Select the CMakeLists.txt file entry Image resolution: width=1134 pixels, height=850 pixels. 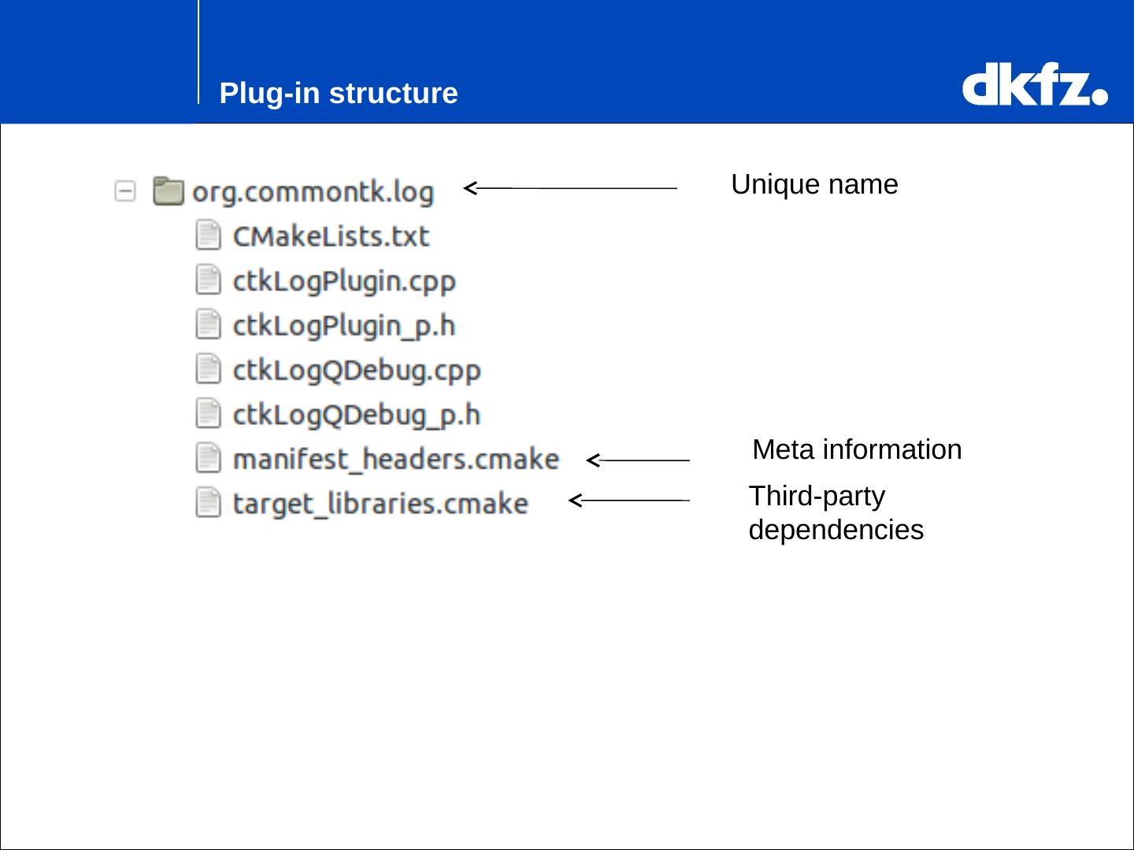[331, 236]
